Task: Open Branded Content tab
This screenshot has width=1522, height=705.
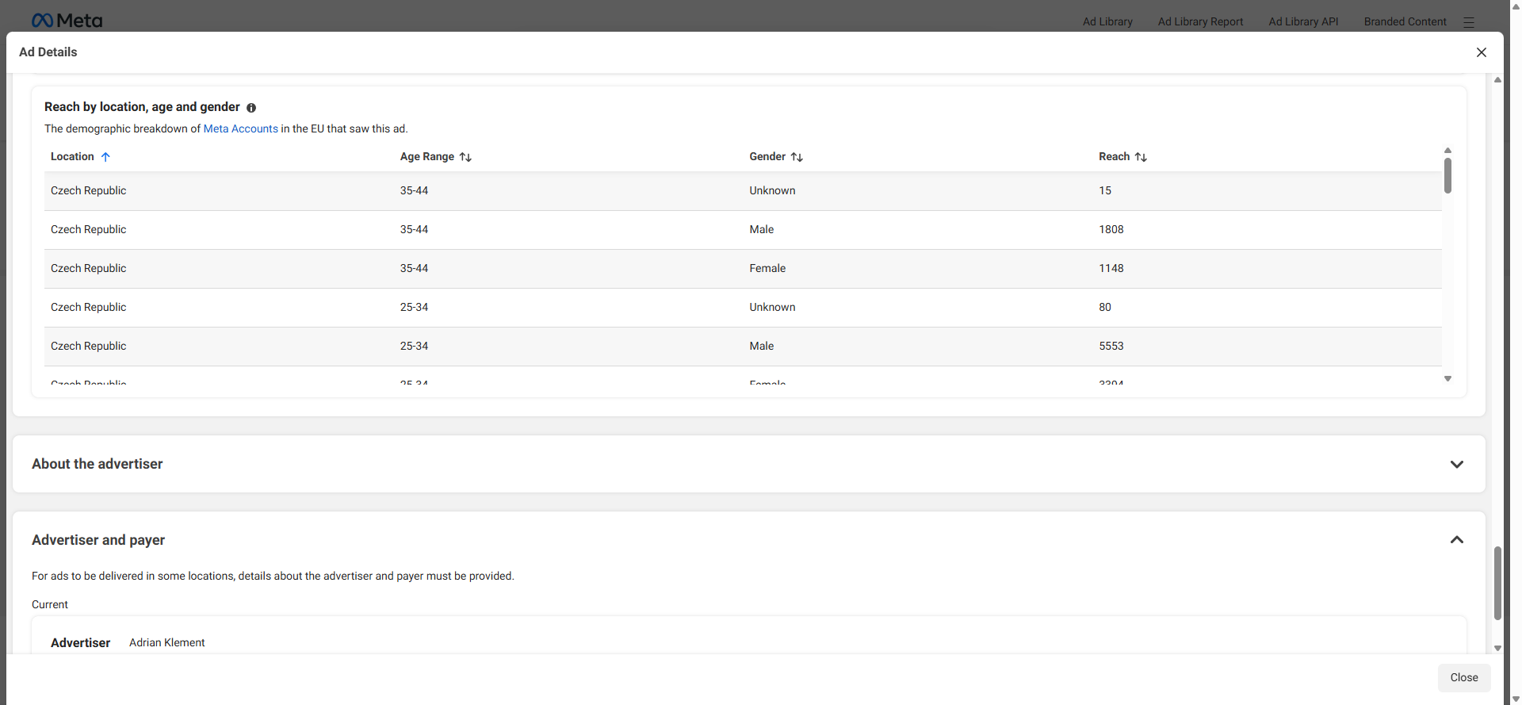Action: (x=1405, y=21)
